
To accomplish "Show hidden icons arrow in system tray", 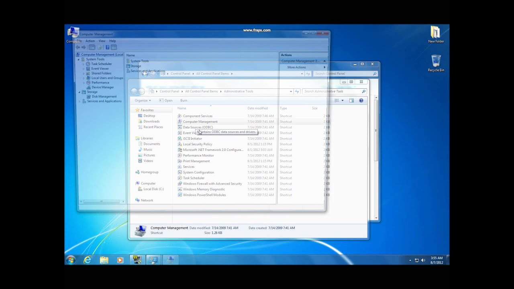I will point(410,260).
